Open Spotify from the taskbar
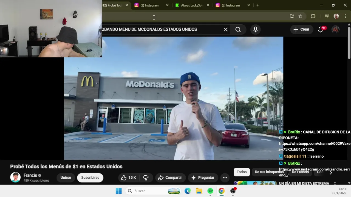 pos(210,191)
